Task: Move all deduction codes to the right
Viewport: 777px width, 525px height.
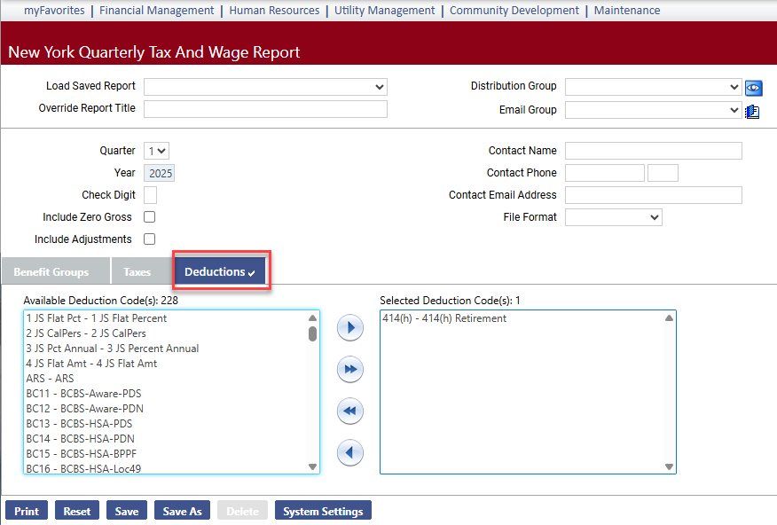Action: 350,369
